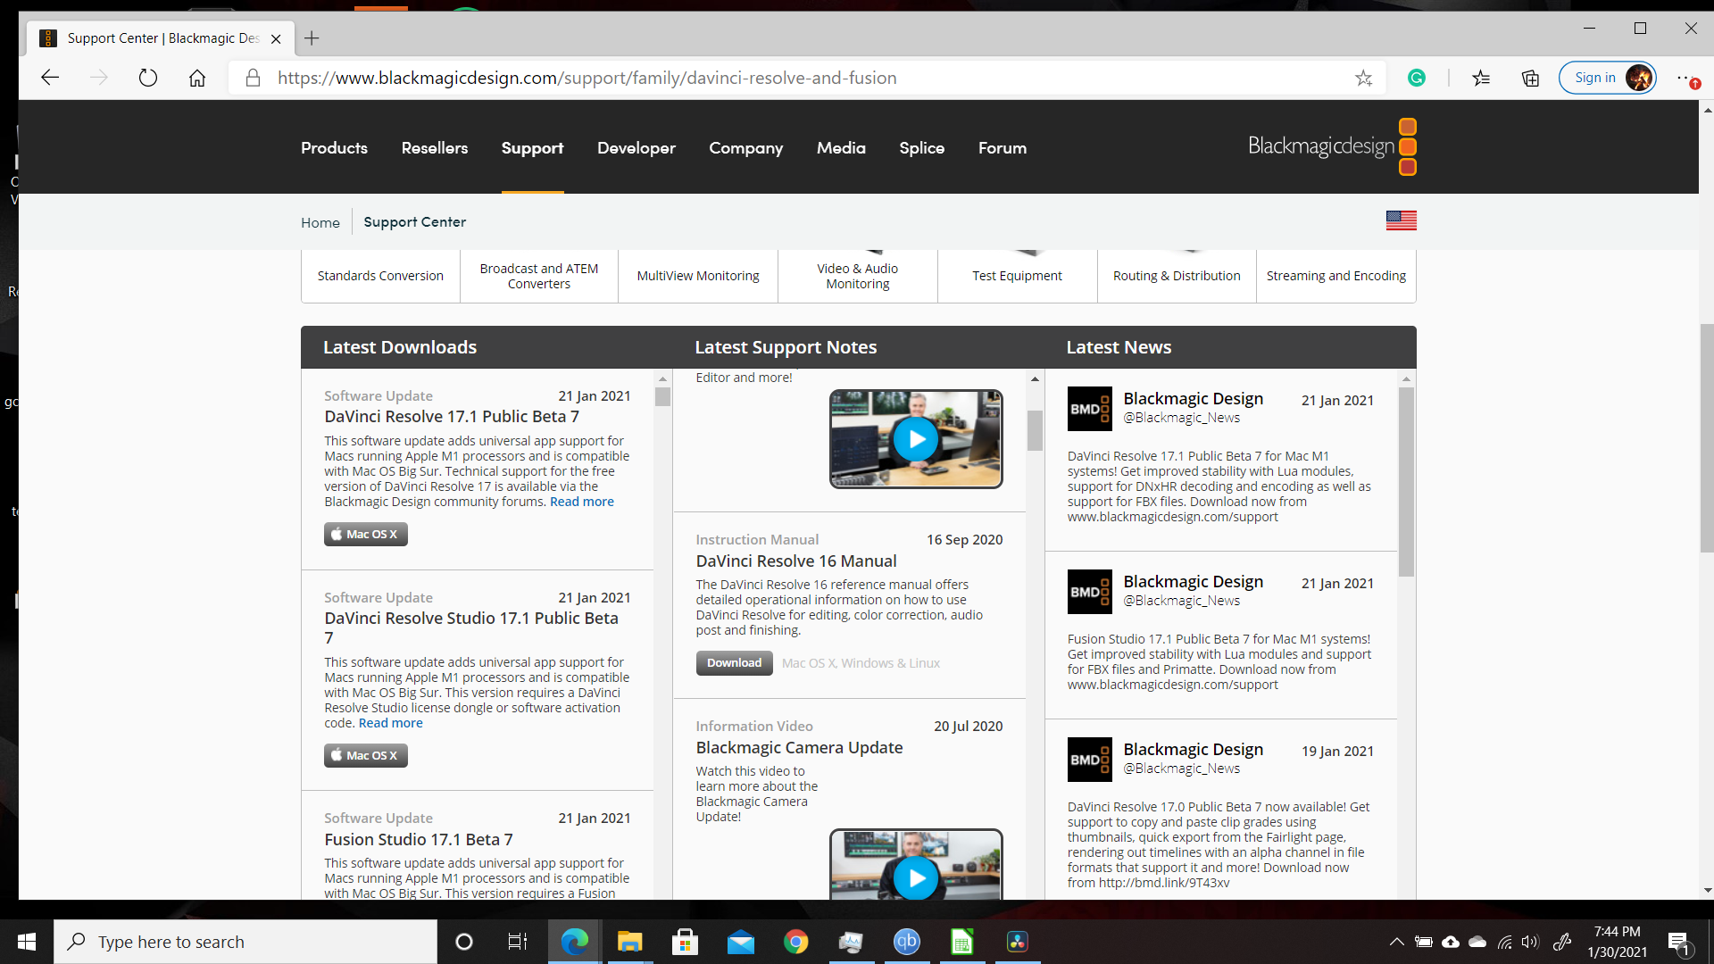The image size is (1714, 964).
Task: Click the US flag region selector
Action: point(1401,220)
